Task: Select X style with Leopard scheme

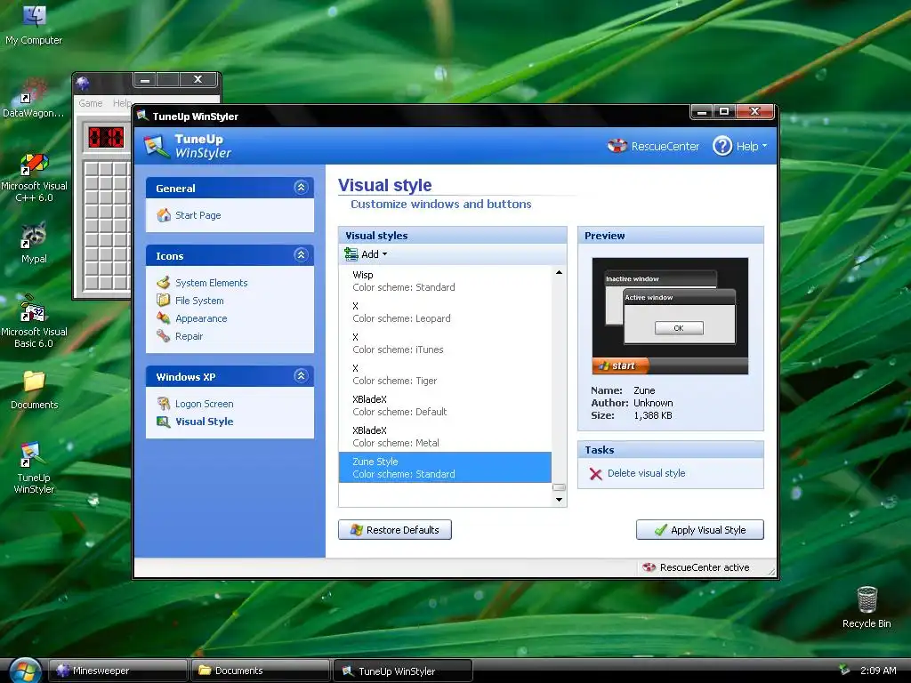Action: pos(445,312)
